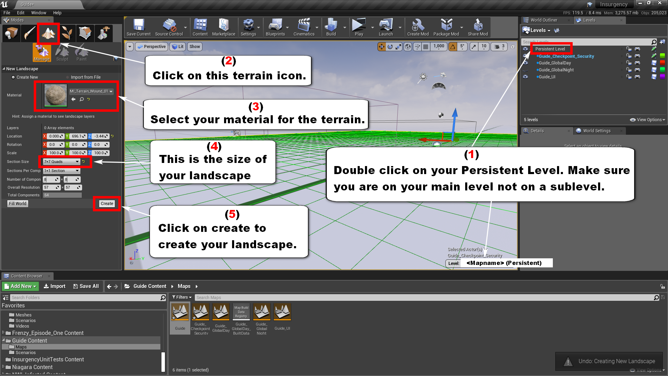Image resolution: width=668 pixels, height=376 pixels.
Task: Toggle visibility of Guide_UI level
Action: click(525, 77)
